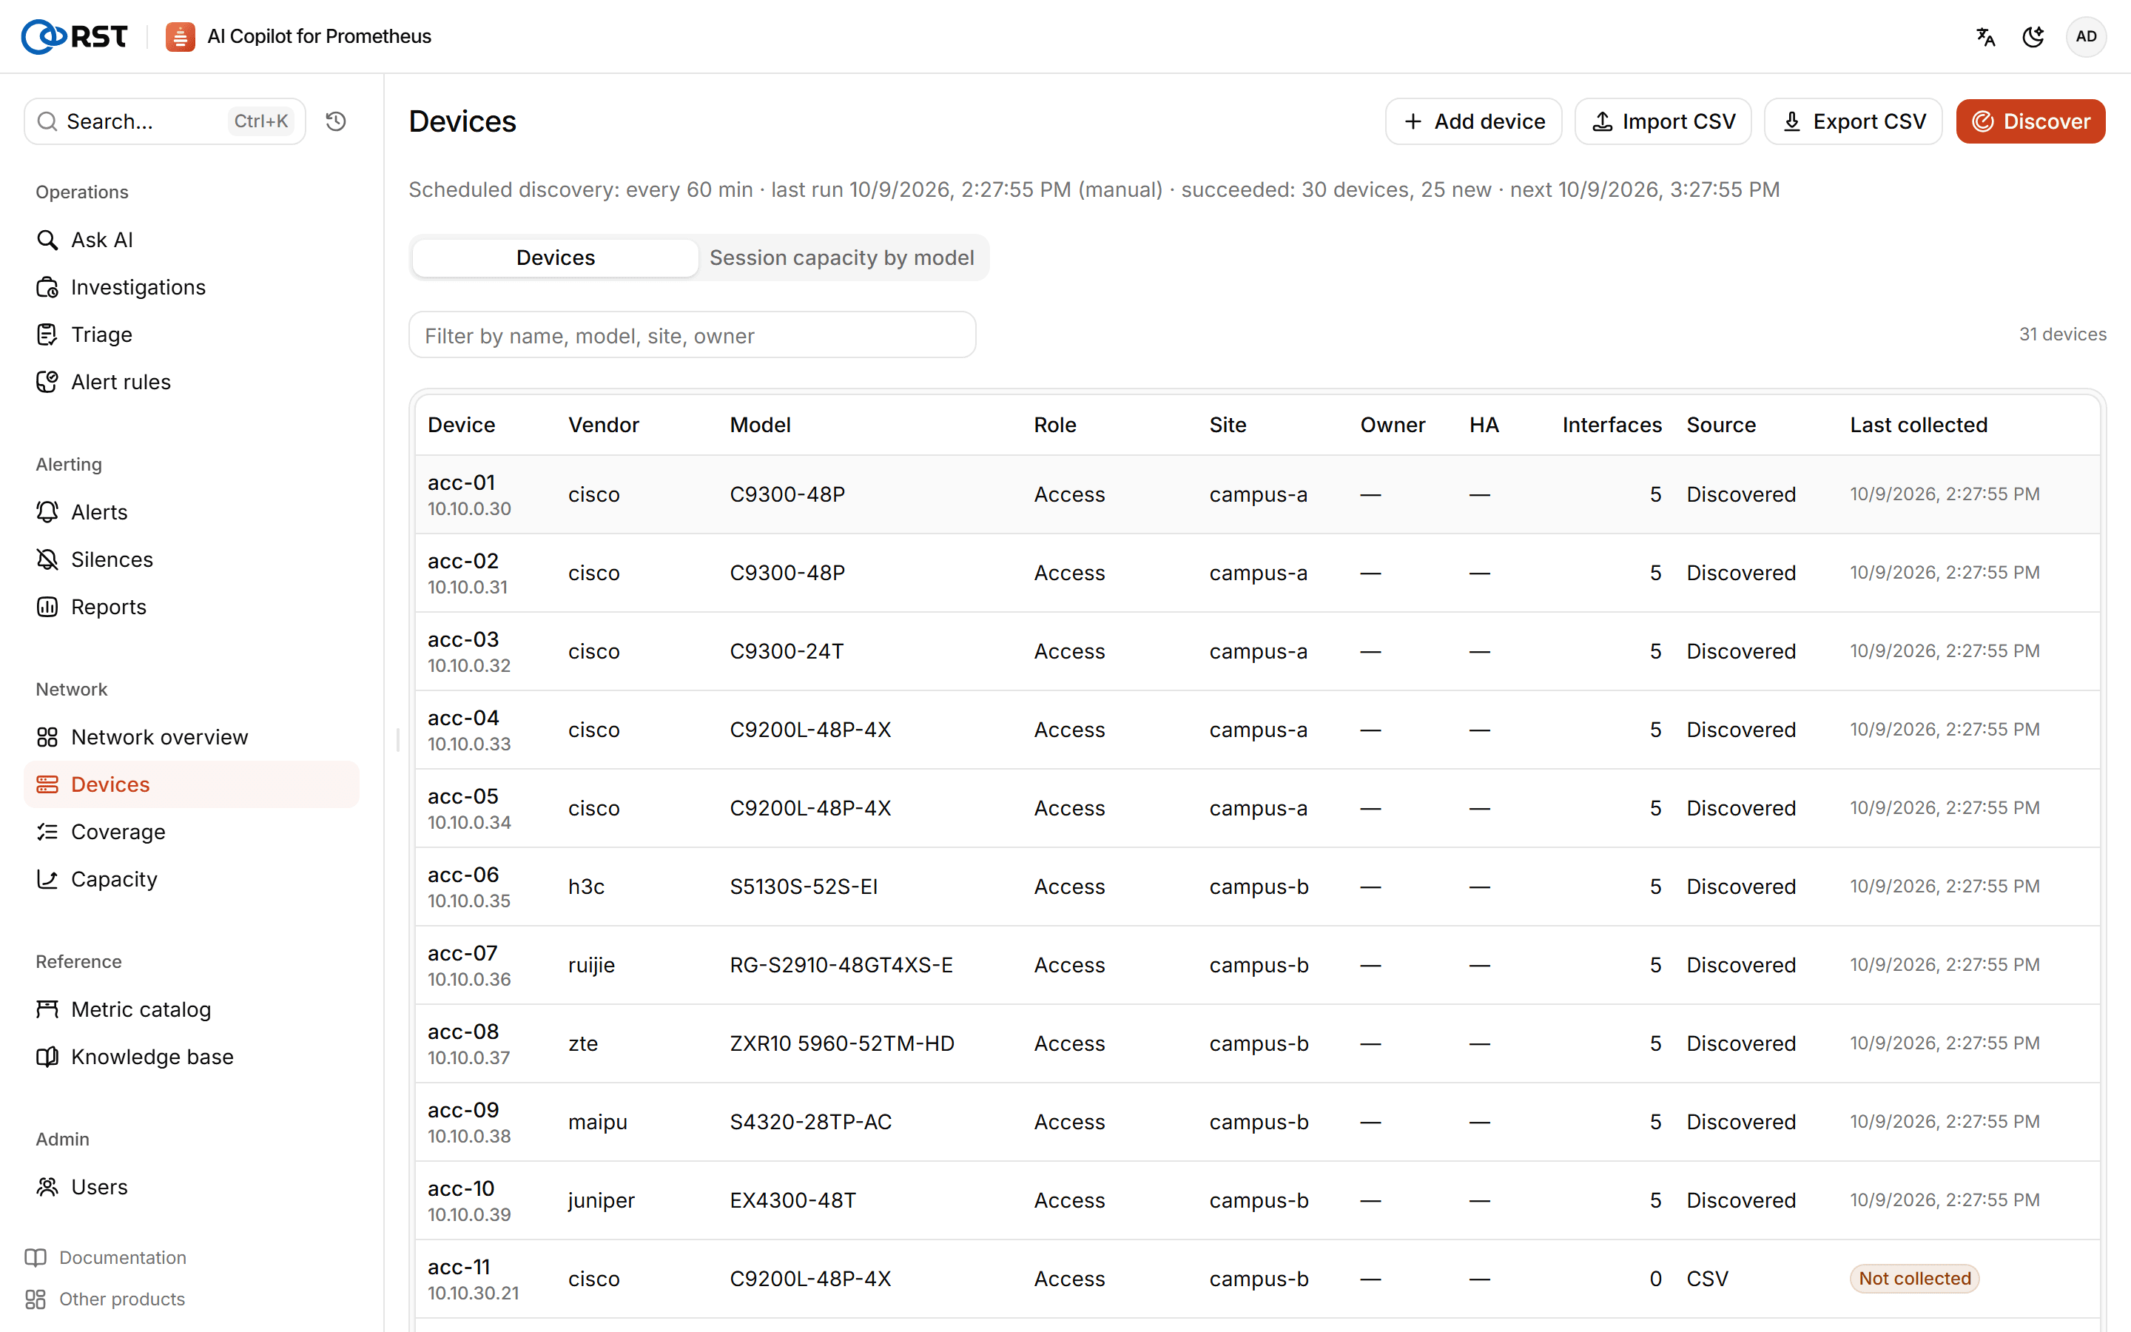Open Other products link

(x=105, y=1299)
